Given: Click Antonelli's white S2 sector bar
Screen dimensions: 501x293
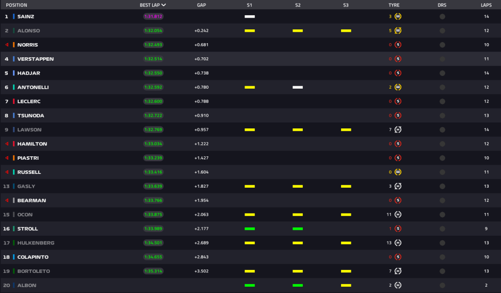Looking at the screenshot, I should point(297,87).
